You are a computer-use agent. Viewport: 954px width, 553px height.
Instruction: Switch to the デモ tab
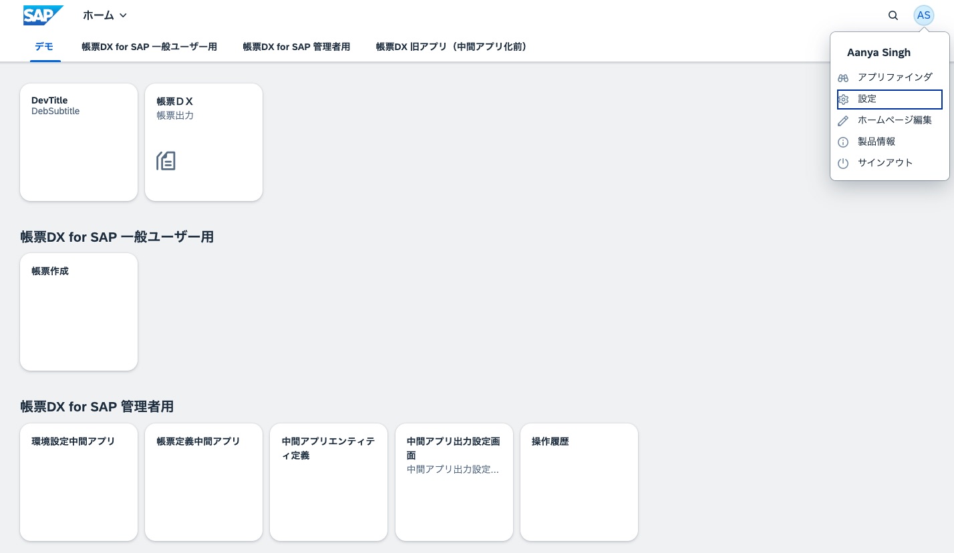click(44, 47)
